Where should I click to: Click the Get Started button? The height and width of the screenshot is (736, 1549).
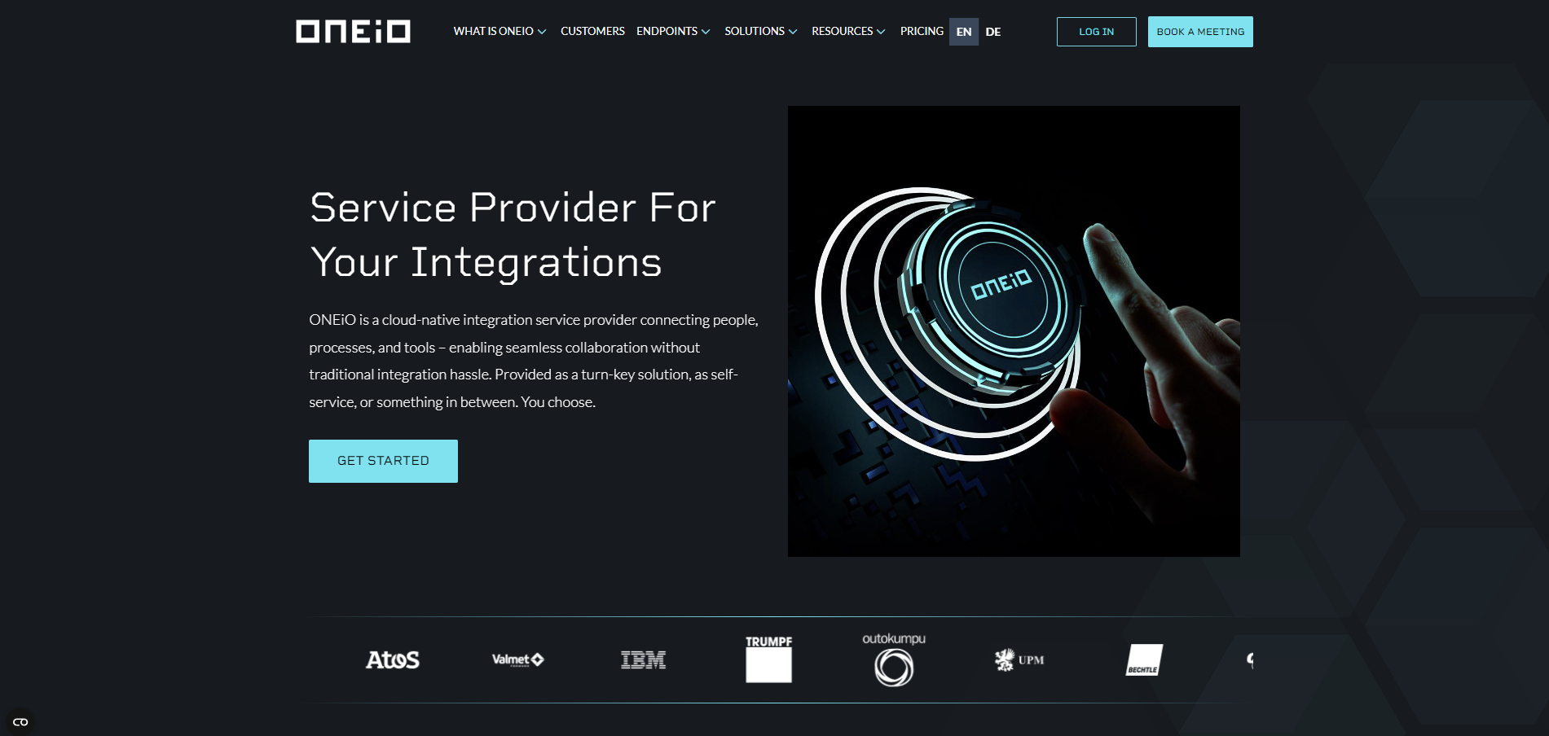click(x=383, y=461)
